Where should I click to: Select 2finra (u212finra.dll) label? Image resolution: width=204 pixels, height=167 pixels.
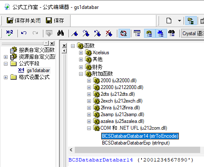pyautogui.click(x=120, y=108)
